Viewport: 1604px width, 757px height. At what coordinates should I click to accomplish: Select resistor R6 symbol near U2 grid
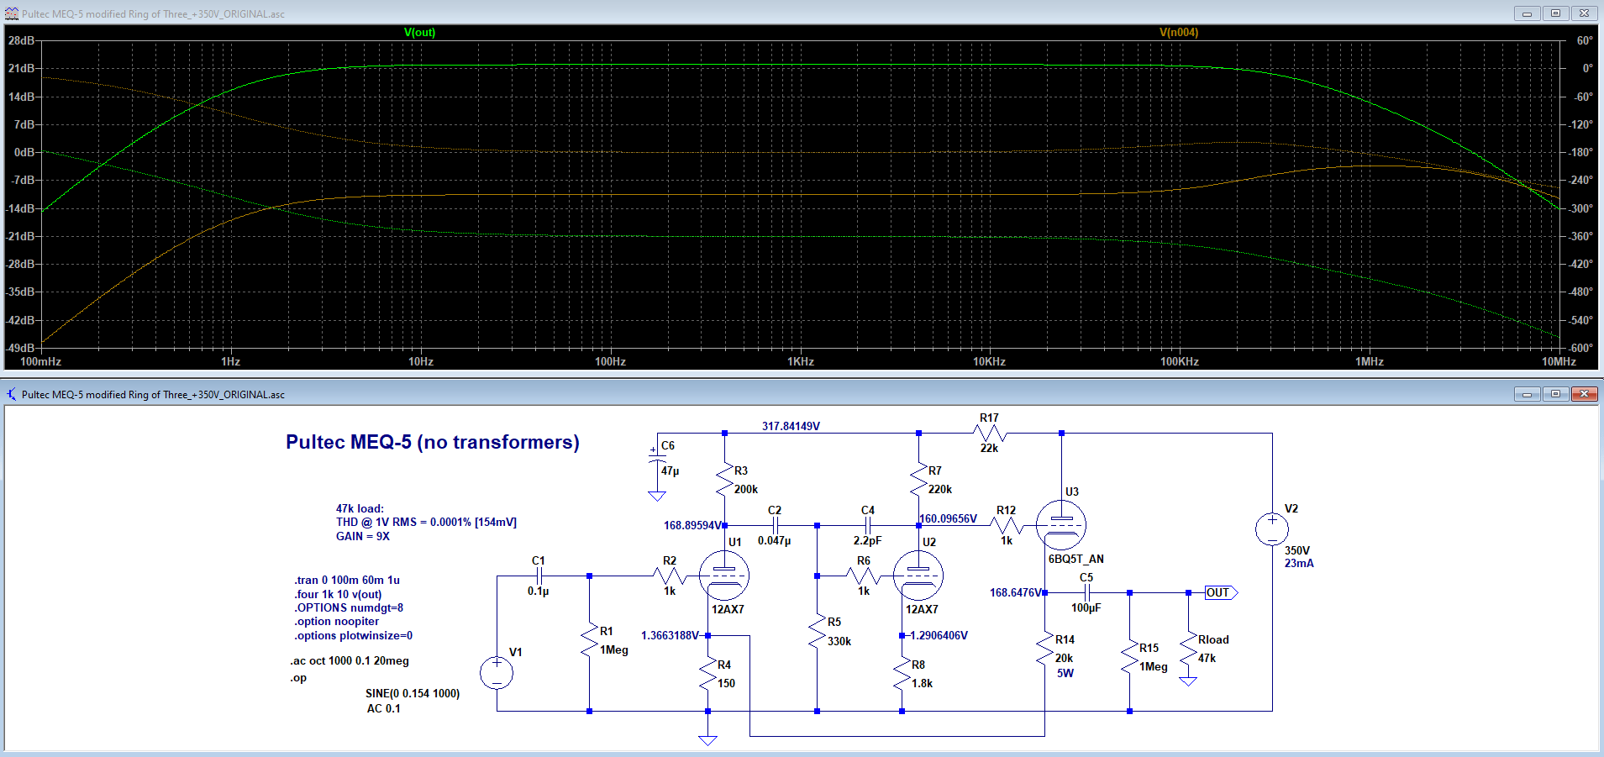point(864,576)
